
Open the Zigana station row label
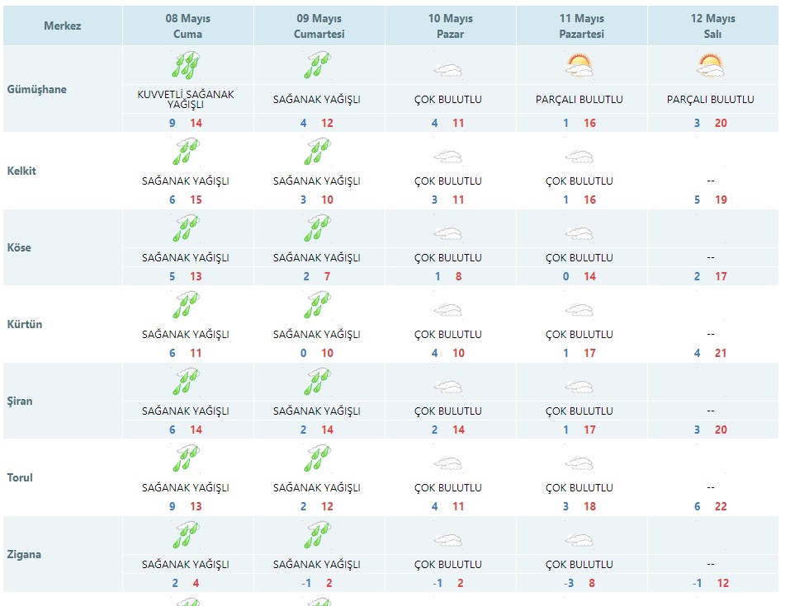coord(24,555)
